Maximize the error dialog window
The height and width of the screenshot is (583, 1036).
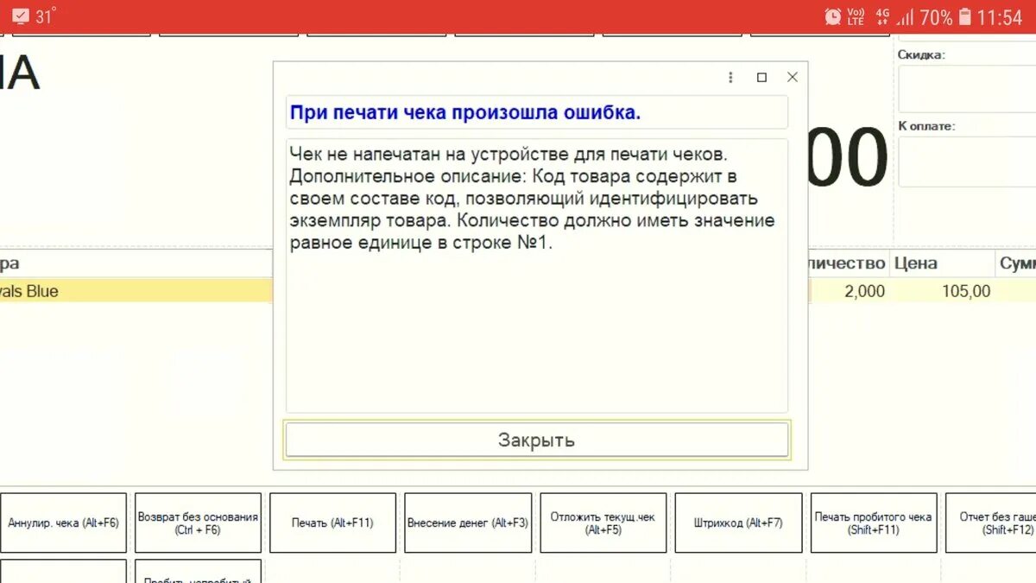point(761,78)
